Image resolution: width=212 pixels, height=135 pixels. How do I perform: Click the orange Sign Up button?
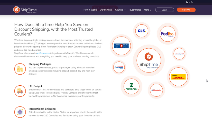pos(186,10)
